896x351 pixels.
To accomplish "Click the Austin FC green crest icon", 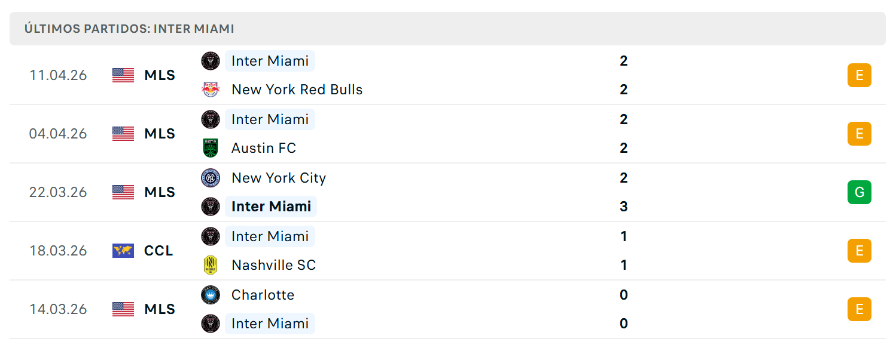I will coord(211,148).
